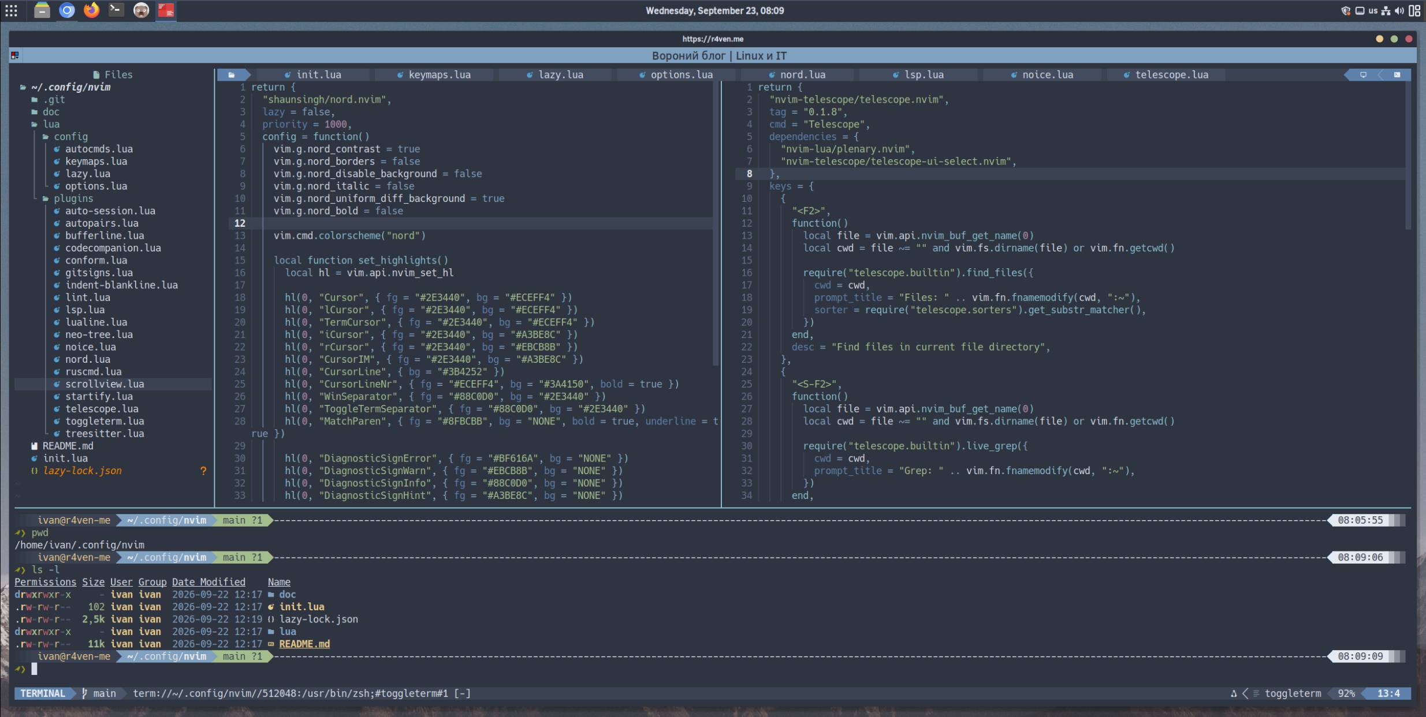Switch to the noice.lua buffer tab
Image resolution: width=1426 pixels, height=717 pixels.
coord(1042,74)
